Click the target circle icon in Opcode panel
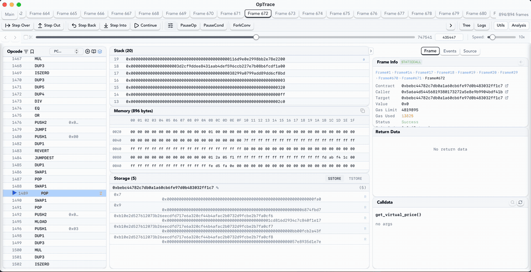 88,51
